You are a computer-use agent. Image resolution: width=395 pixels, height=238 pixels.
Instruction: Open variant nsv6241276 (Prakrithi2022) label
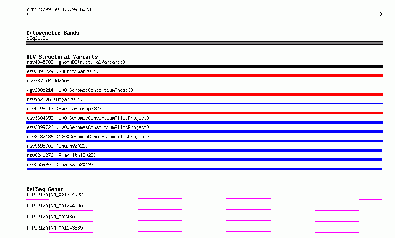click(x=61, y=155)
